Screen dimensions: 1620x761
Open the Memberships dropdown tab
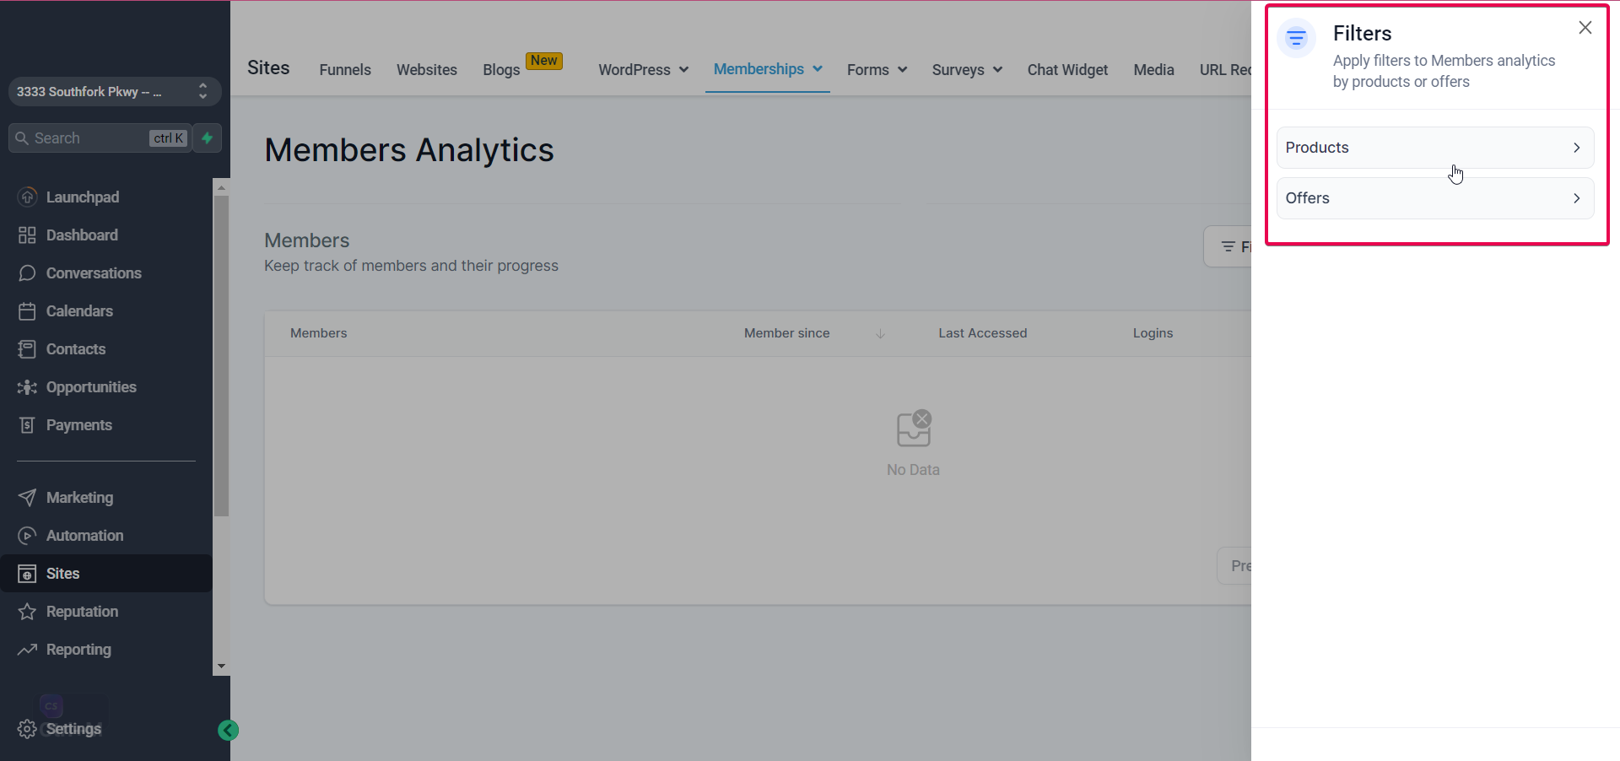coord(767,69)
